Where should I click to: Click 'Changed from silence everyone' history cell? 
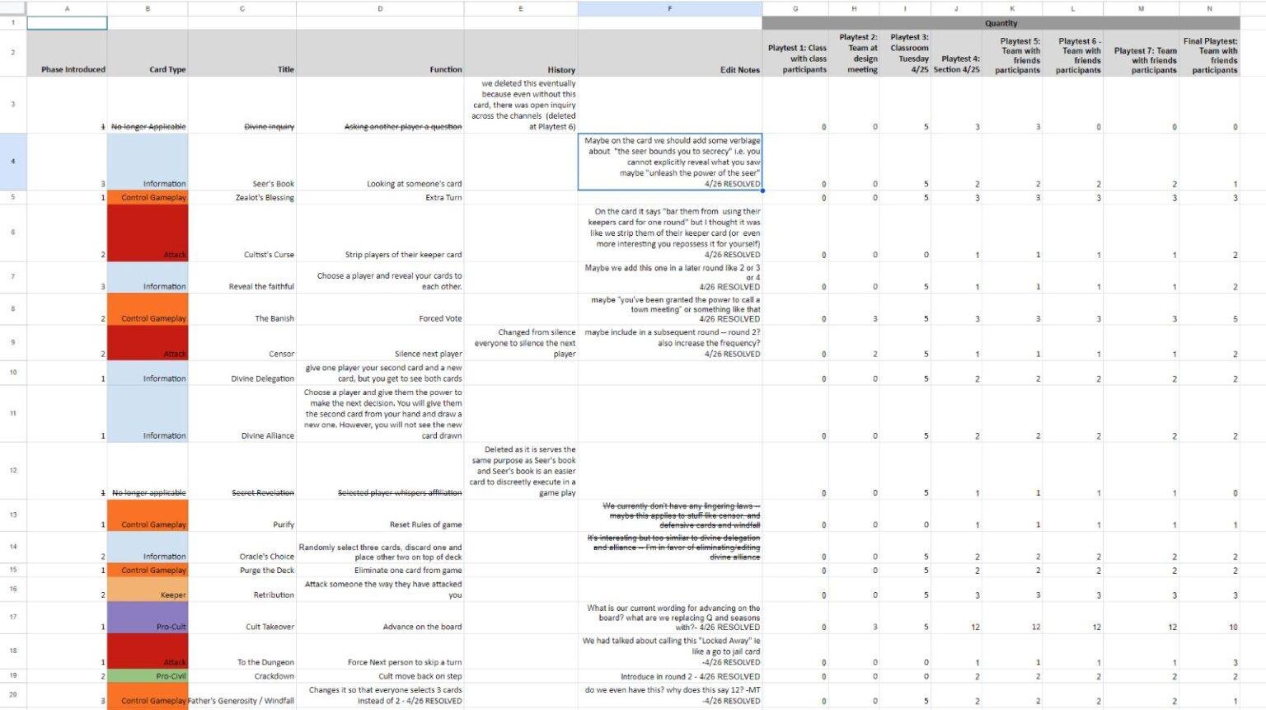click(521, 343)
